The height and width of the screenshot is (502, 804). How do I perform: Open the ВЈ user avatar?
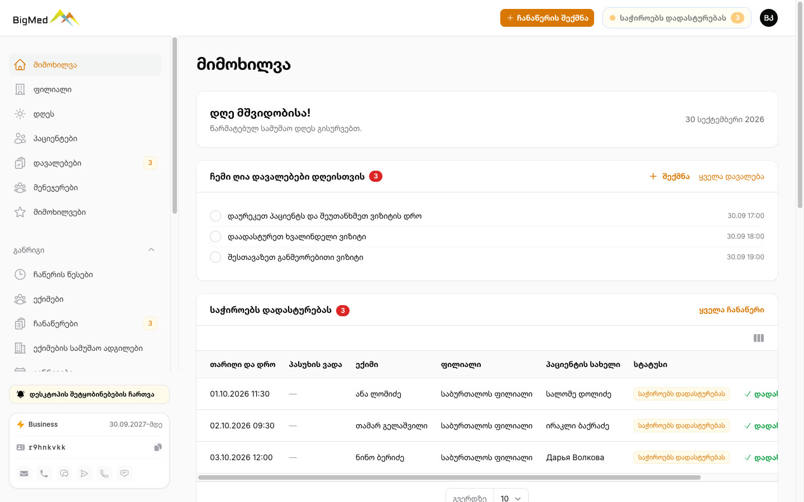769,18
